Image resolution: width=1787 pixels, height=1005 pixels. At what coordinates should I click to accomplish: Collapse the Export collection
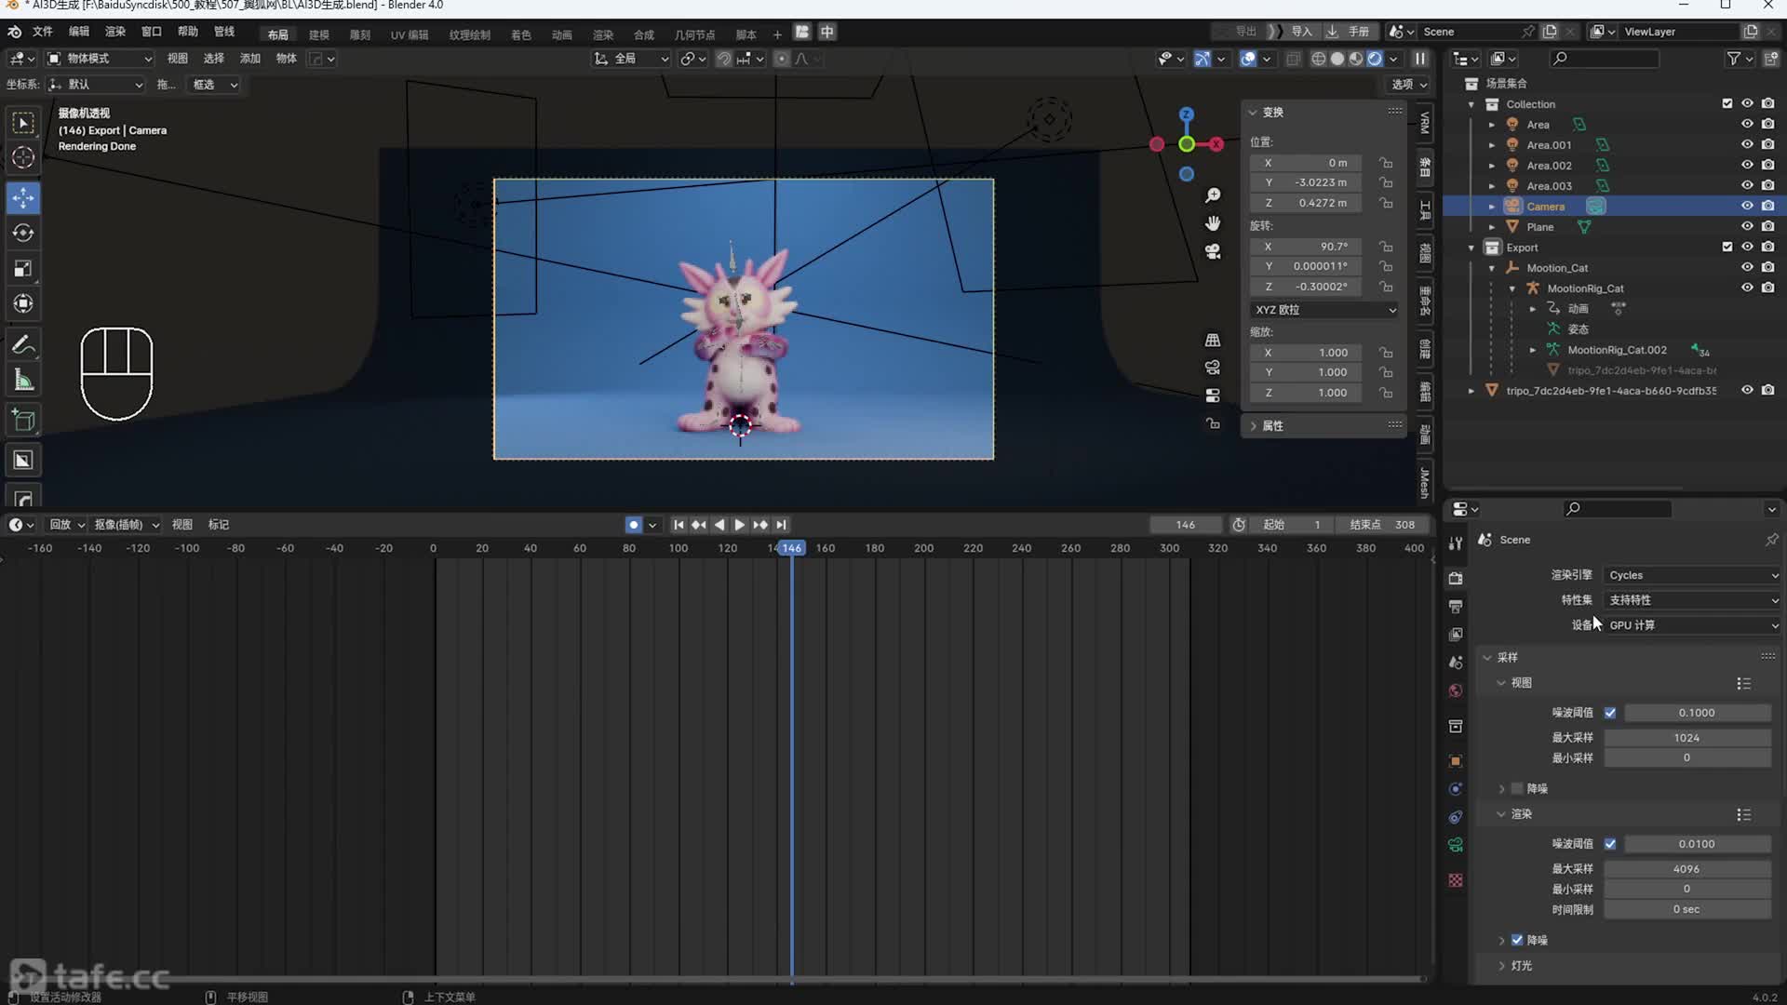1471,248
